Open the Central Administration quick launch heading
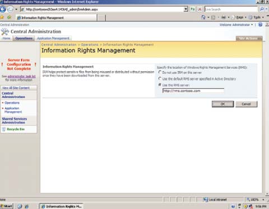Image resolution: width=269 pixels, height=209 pixels. (x=13, y=95)
